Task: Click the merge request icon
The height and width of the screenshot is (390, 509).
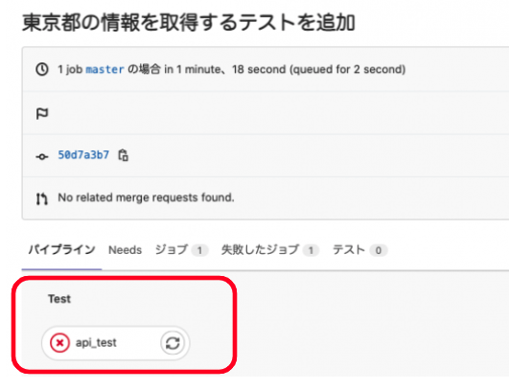Action: tap(42, 198)
